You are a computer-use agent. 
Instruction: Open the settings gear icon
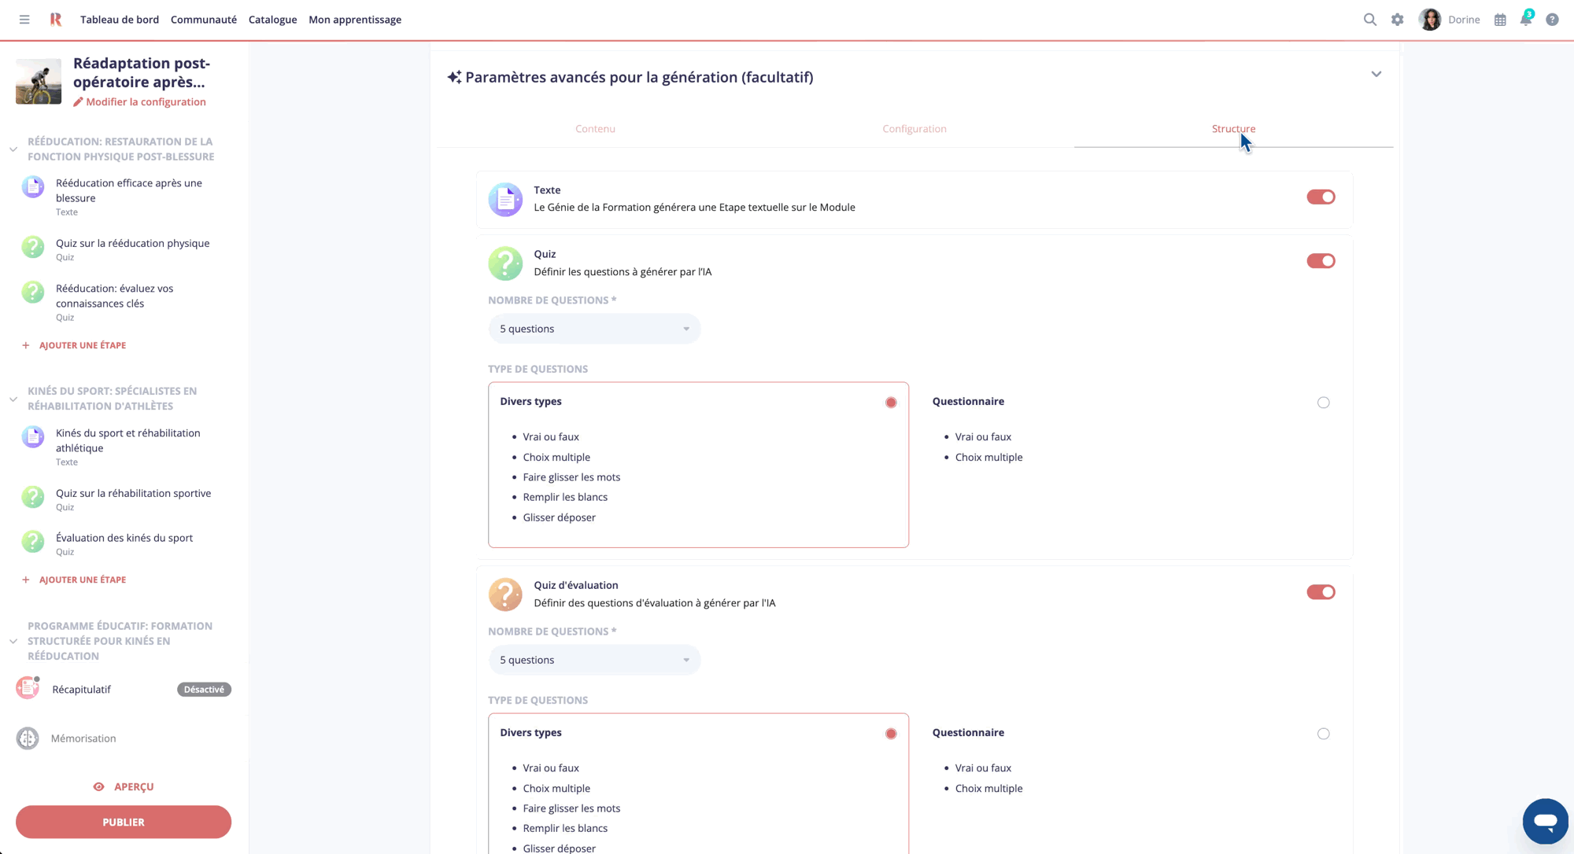click(x=1398, y=19)
